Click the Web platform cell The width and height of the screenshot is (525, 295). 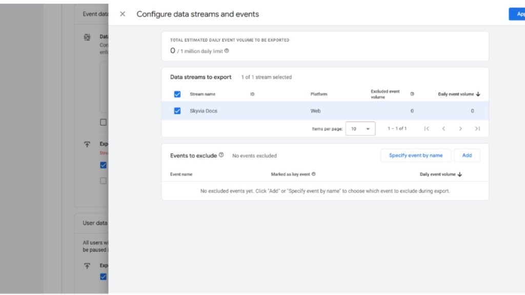point(315,111)
